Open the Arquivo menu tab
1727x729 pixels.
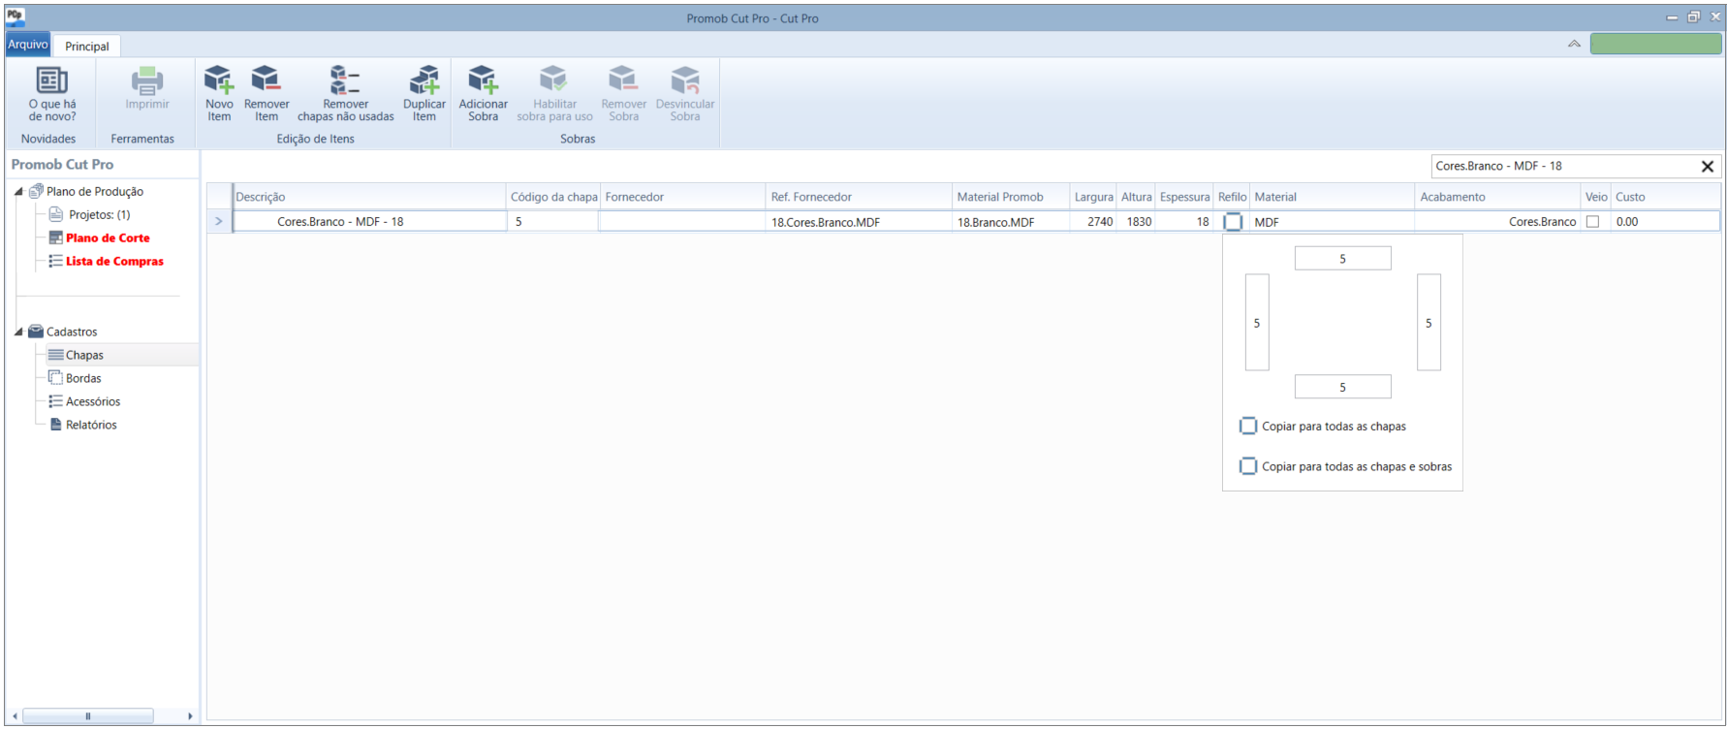[x=28, y=45]
